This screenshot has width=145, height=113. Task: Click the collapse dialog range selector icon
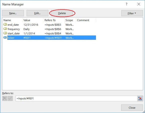pyautogui.click(x=140, y=99)
